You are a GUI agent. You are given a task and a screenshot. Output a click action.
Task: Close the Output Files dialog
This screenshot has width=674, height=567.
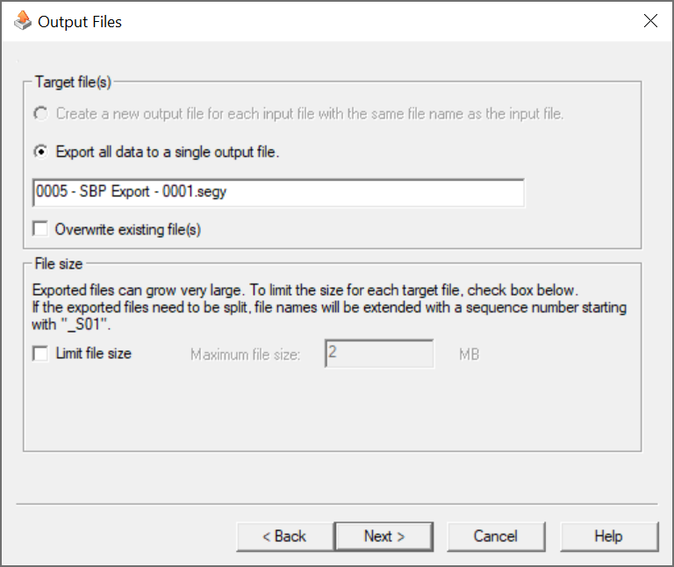(650, 22)
